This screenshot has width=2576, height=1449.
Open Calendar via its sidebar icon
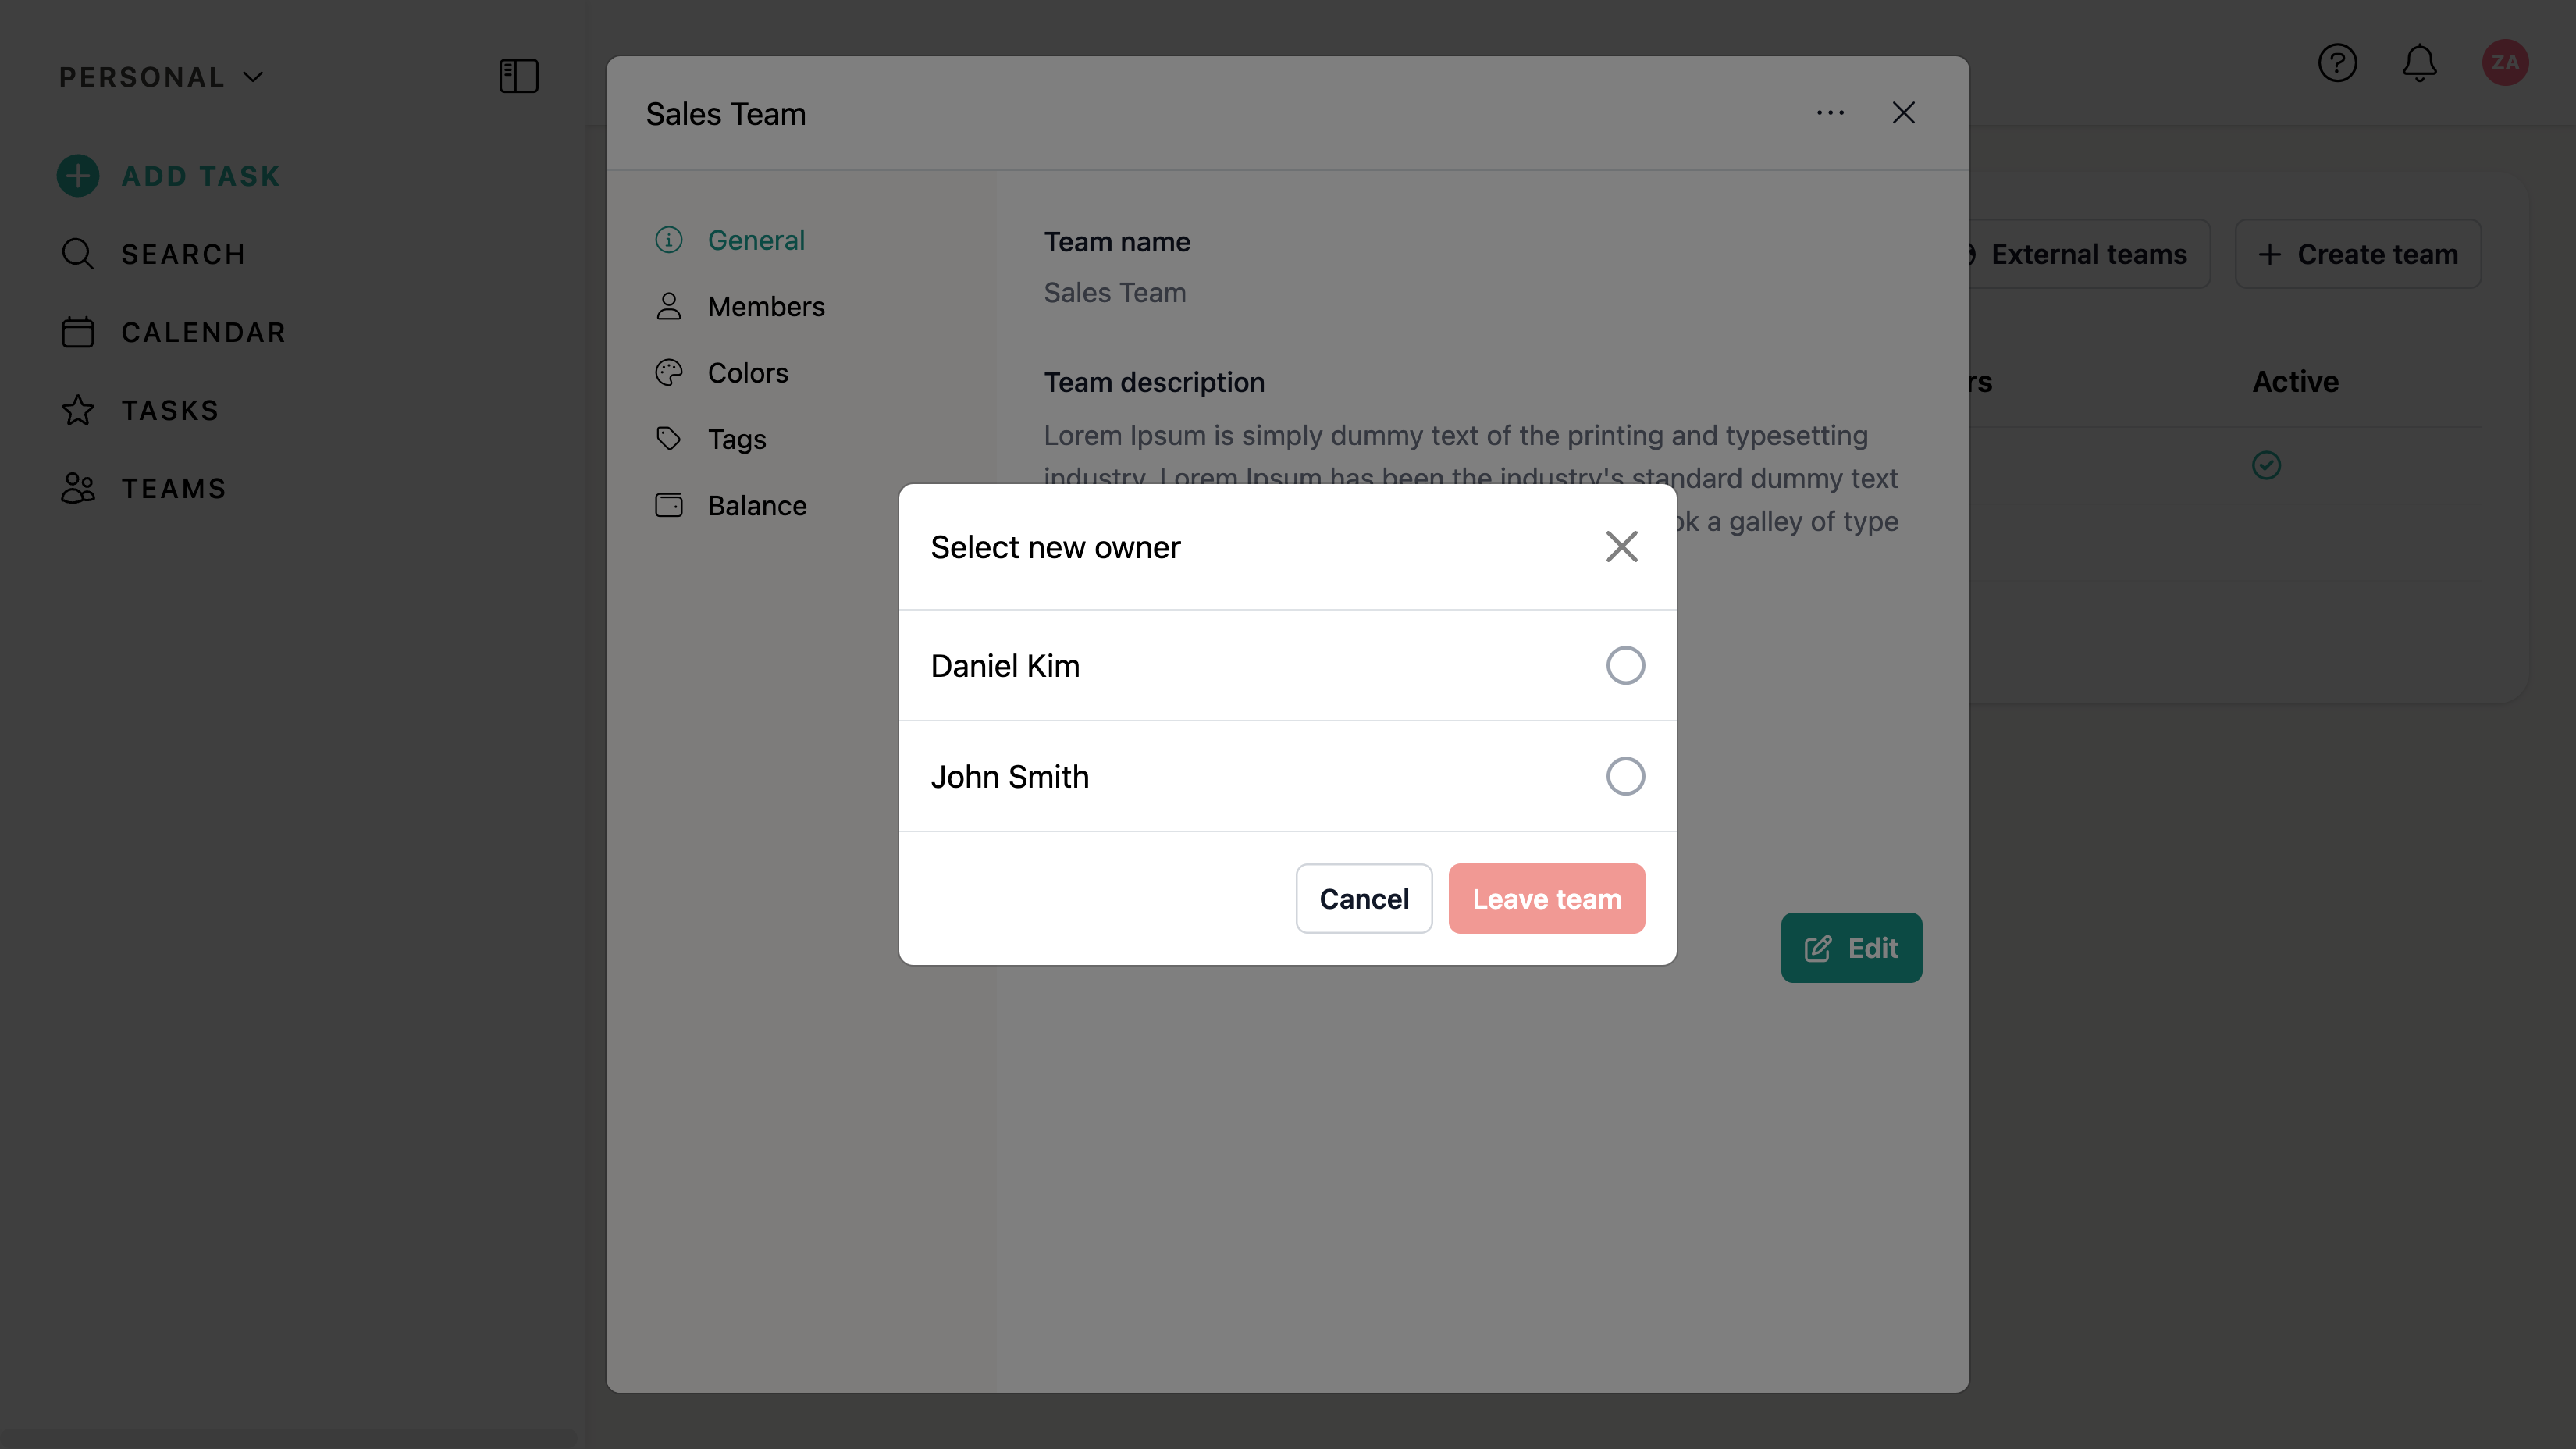[x=77, y=332]
